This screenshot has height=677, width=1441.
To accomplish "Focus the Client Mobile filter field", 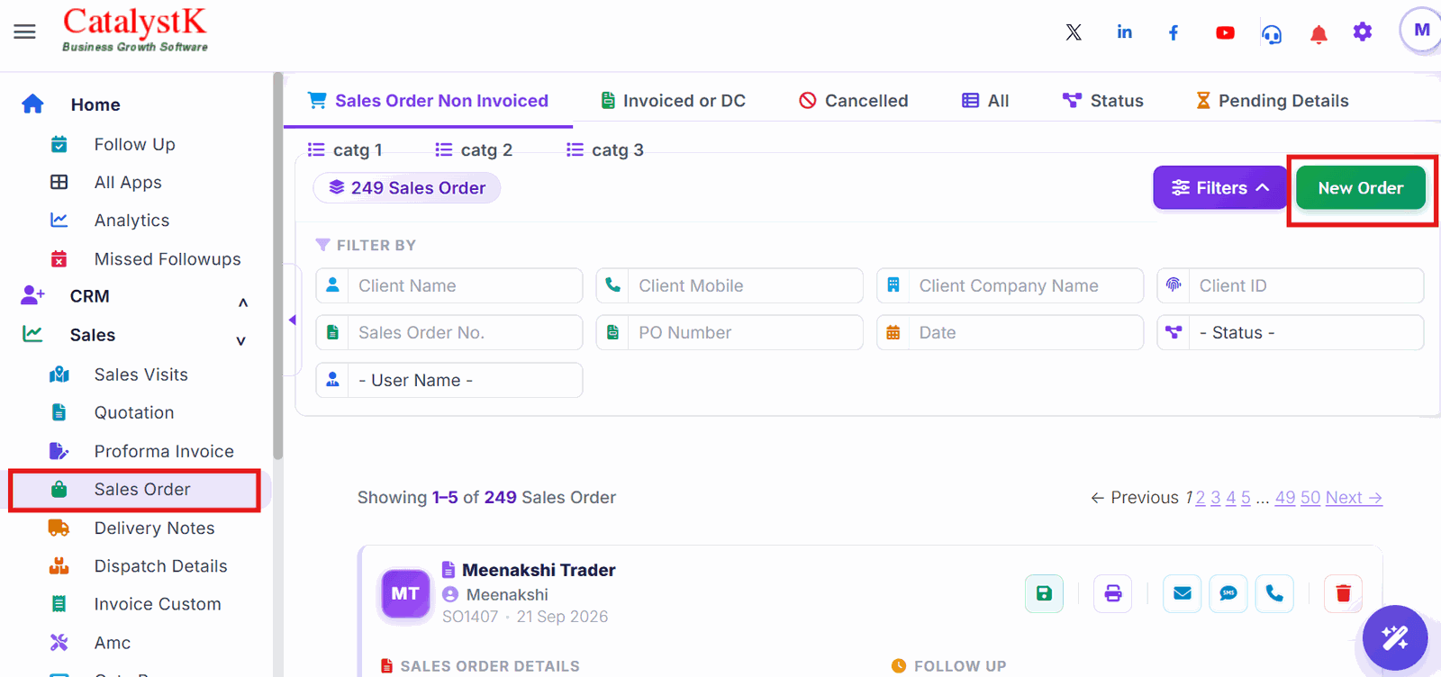I will 730,285.
